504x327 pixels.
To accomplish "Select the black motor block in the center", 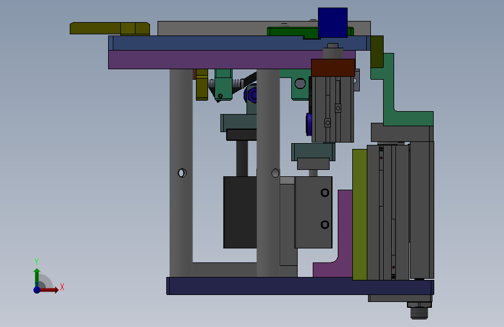I will click(x=240, y=212).
